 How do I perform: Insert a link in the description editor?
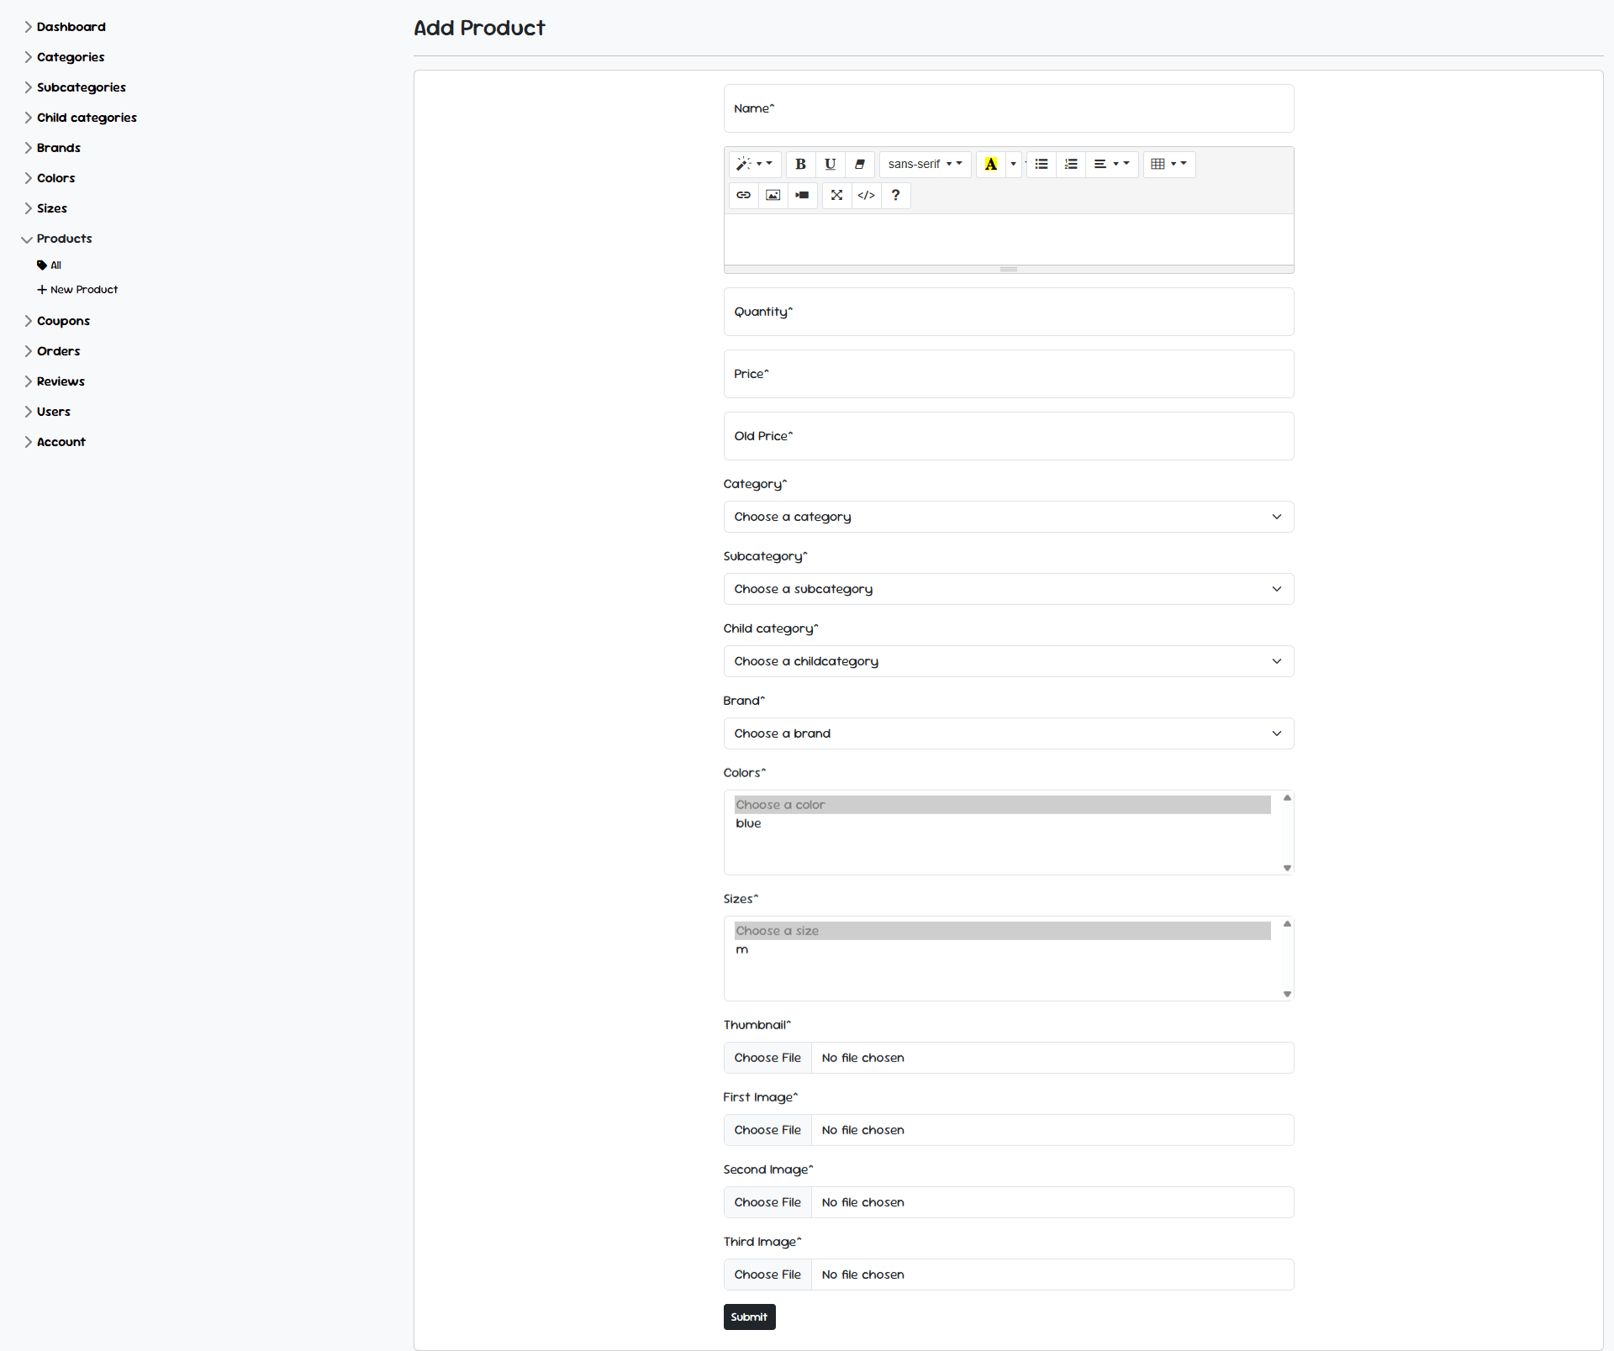pyautogui.click(x=743, y=195)
